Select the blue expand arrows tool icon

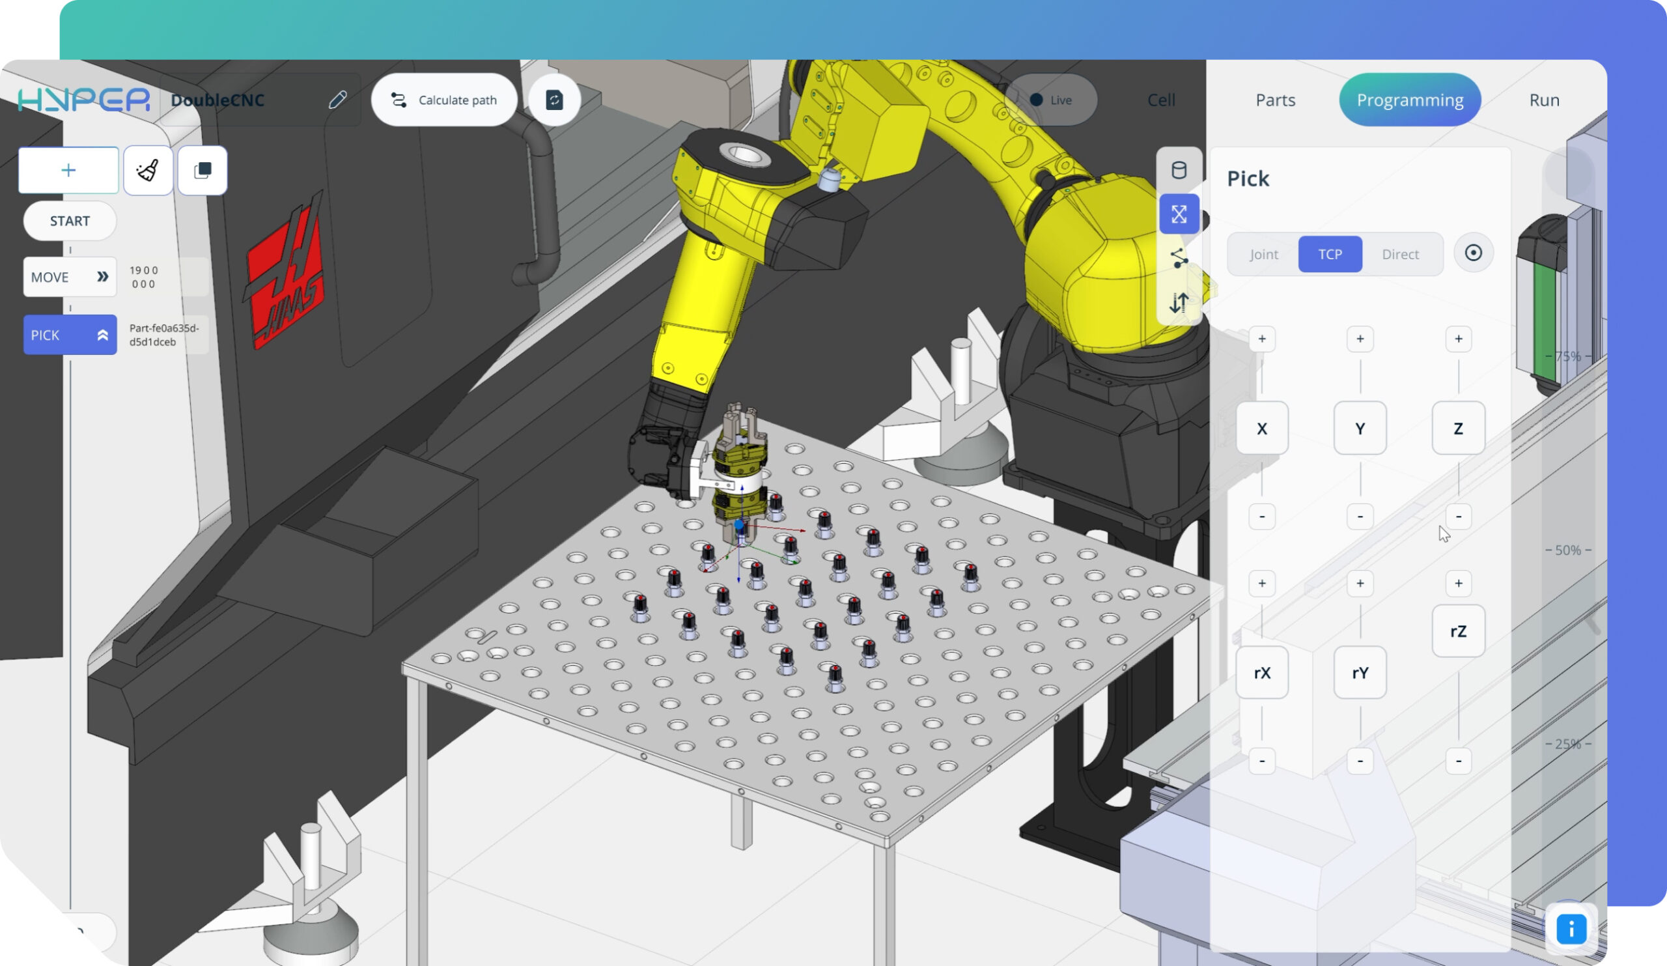[x=1179, y=214]
